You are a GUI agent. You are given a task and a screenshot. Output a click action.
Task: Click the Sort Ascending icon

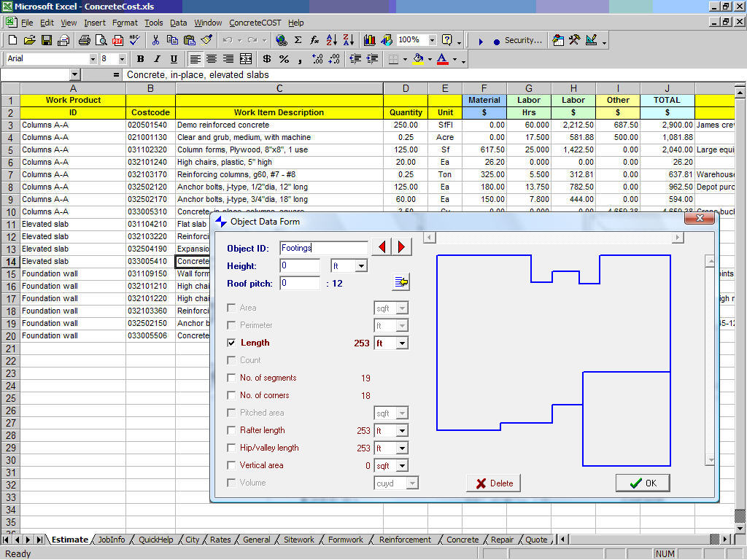pos(332,41)
